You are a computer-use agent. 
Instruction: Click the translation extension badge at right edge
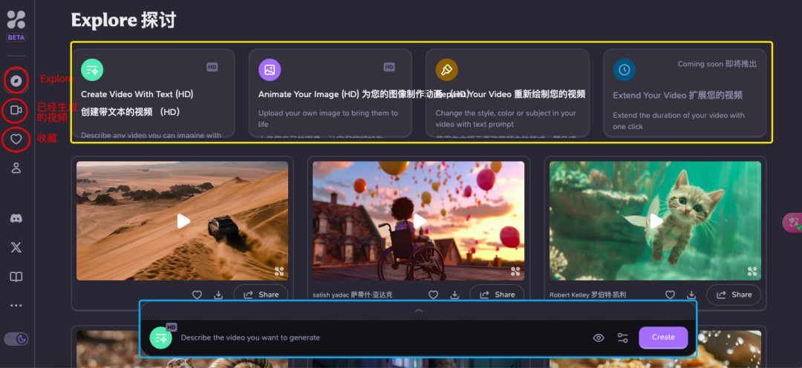793,223
